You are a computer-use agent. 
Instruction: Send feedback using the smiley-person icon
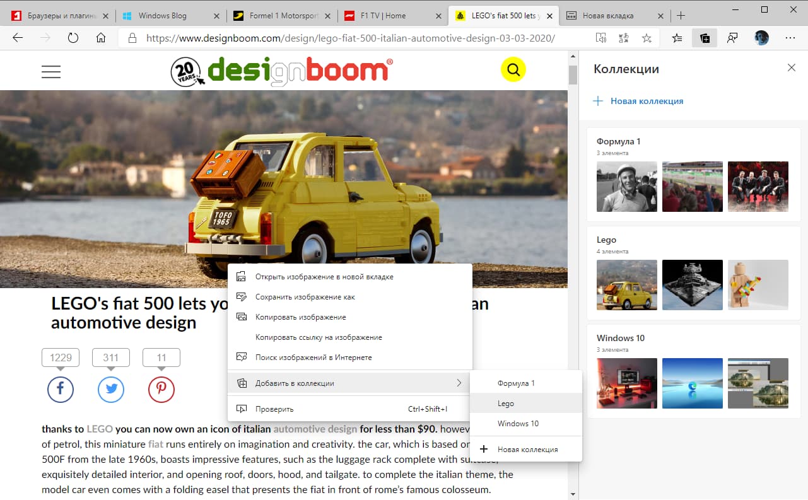pos(732,38)
